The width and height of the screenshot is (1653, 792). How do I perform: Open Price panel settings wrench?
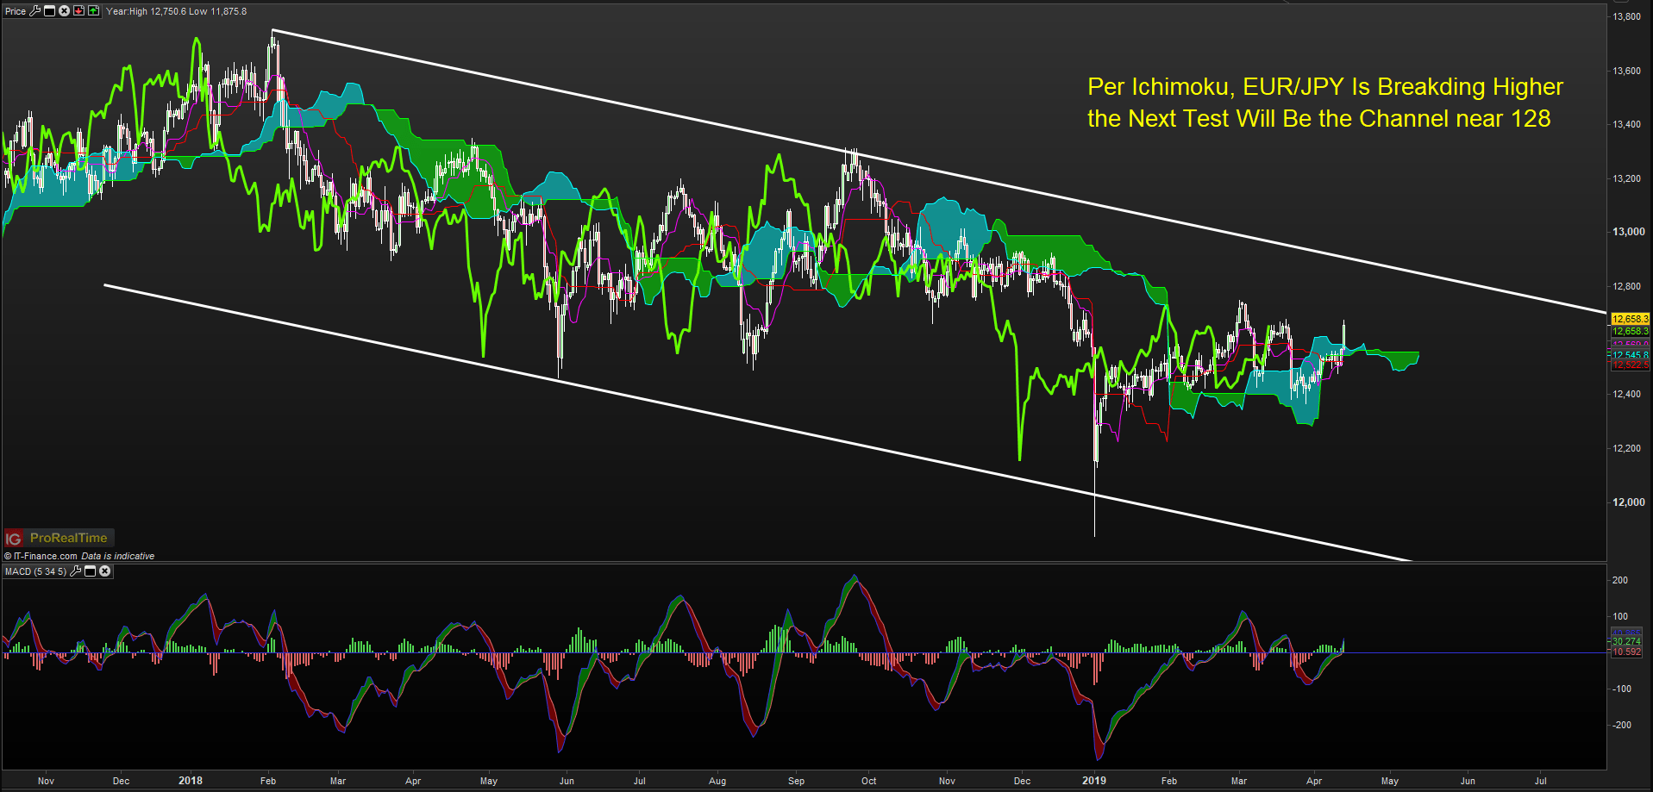[35, 11]
